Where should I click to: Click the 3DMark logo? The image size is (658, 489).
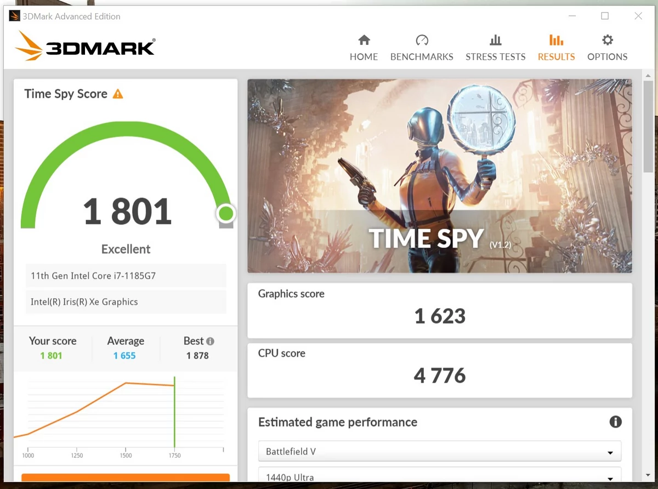coord(85,46)
